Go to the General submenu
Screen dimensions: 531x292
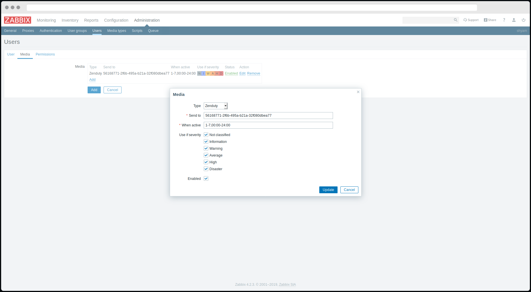10,31
